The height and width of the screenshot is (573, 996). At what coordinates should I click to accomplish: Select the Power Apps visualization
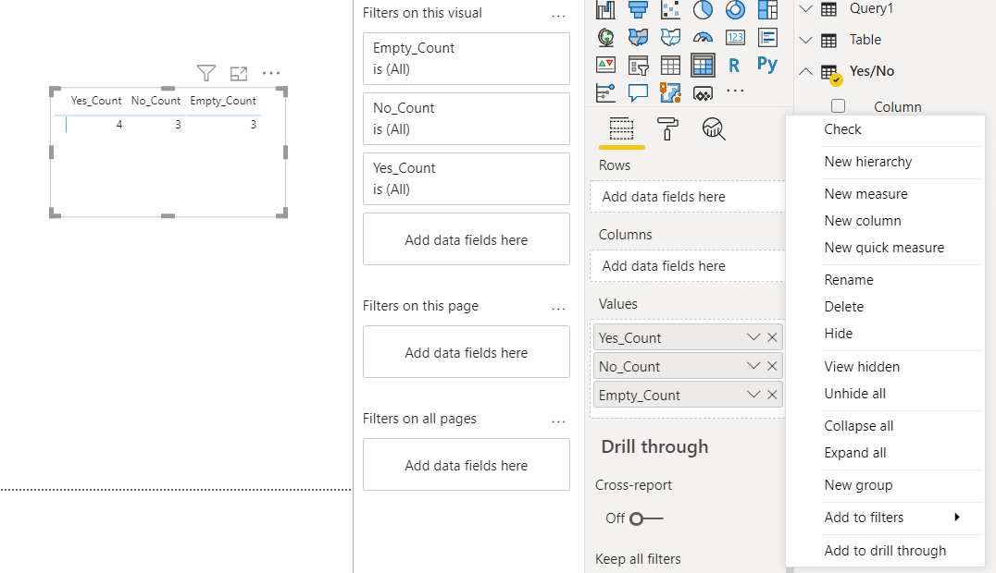coord(703,94)
